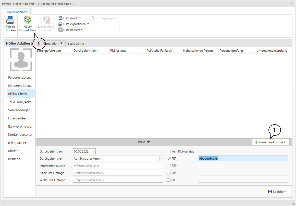Select Finanzämter in the side navigation
The image size is (296, 206).
[17, 118]
